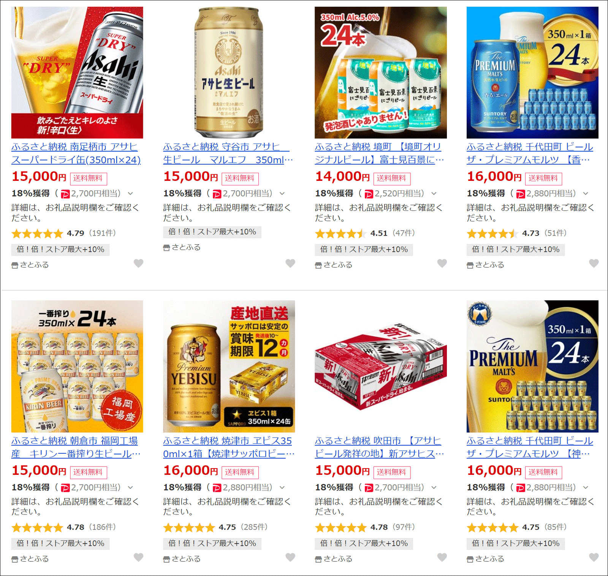This screenshot has height=576, width=608.
Task: Click heart icon on Yebisu beer item
Action: click(290, 557)
